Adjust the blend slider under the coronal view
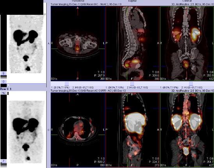This screenshot has width=214, height=168. pyautogui.click(x=191, y=84)
